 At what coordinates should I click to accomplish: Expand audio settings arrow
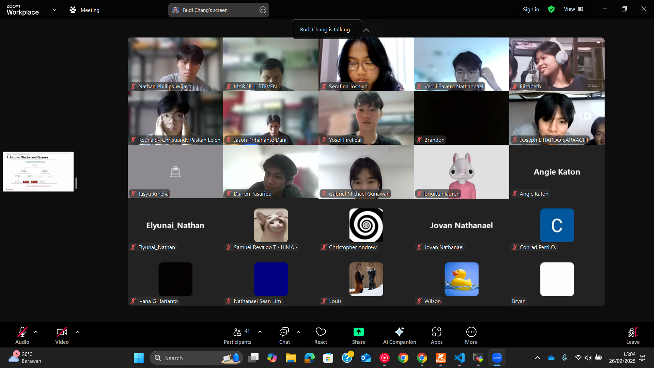click(x=36, y=332)
